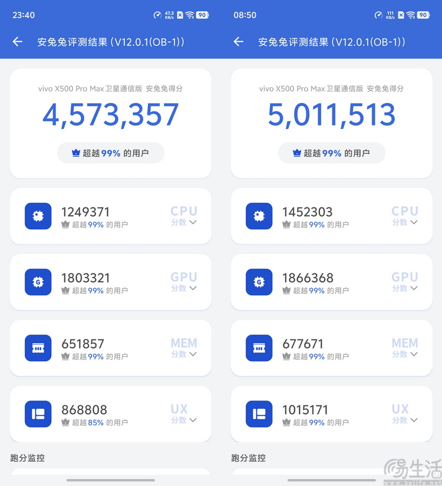The image size is (442, 486).
Task: Tap GPU icon beside 1866368
Action: (x=259, y=282)
